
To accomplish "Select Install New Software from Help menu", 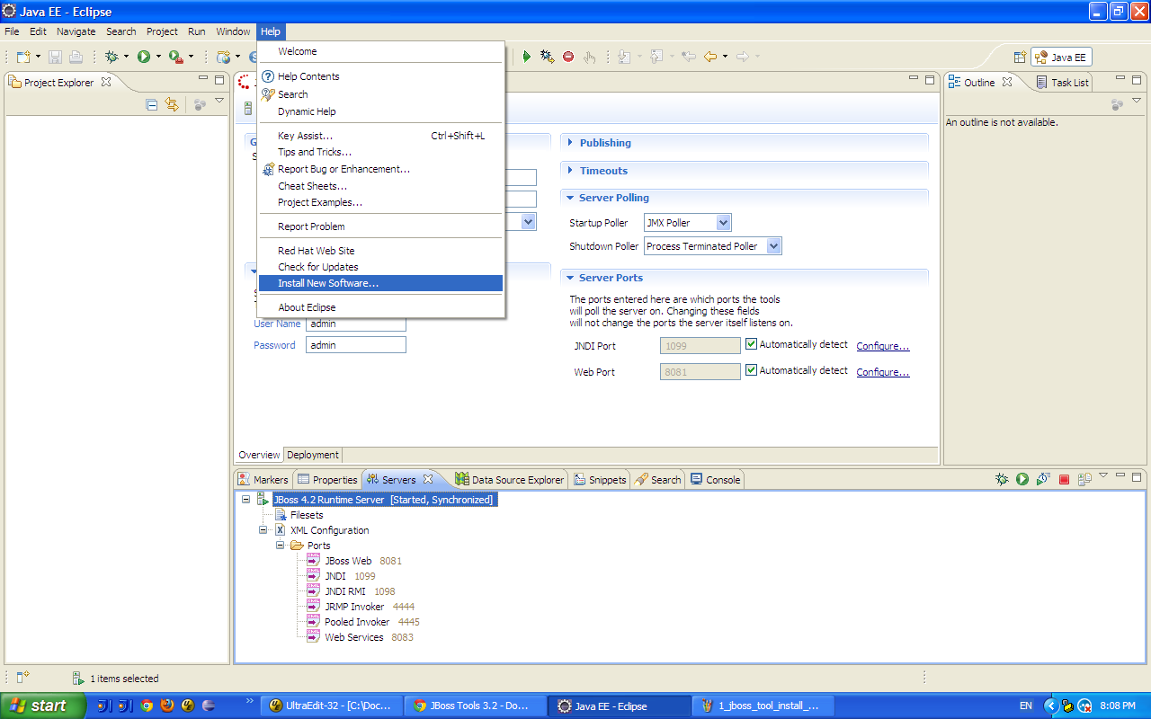I will click(x=329, y=282).
